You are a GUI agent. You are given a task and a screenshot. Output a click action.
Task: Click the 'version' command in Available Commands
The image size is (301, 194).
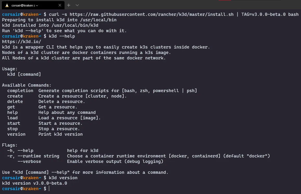pos(16,134)
